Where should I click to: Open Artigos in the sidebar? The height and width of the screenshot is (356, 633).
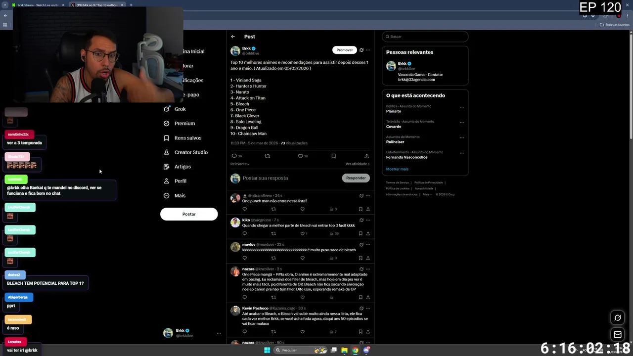click(x=177, y=167)
